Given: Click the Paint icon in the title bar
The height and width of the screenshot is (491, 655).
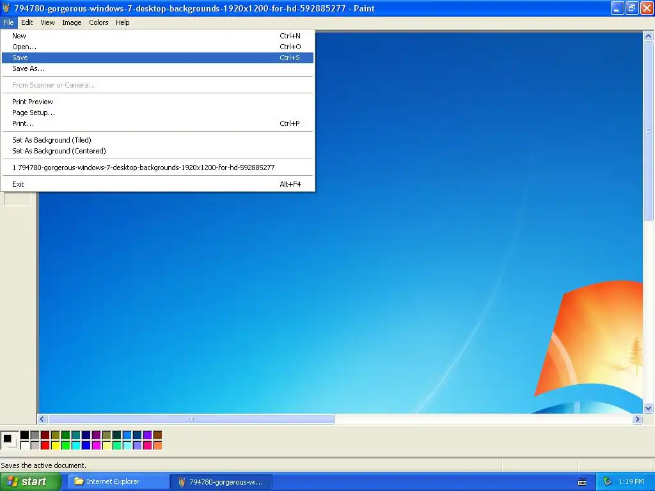Looking at the screenshot, I should tap(6, 8).
